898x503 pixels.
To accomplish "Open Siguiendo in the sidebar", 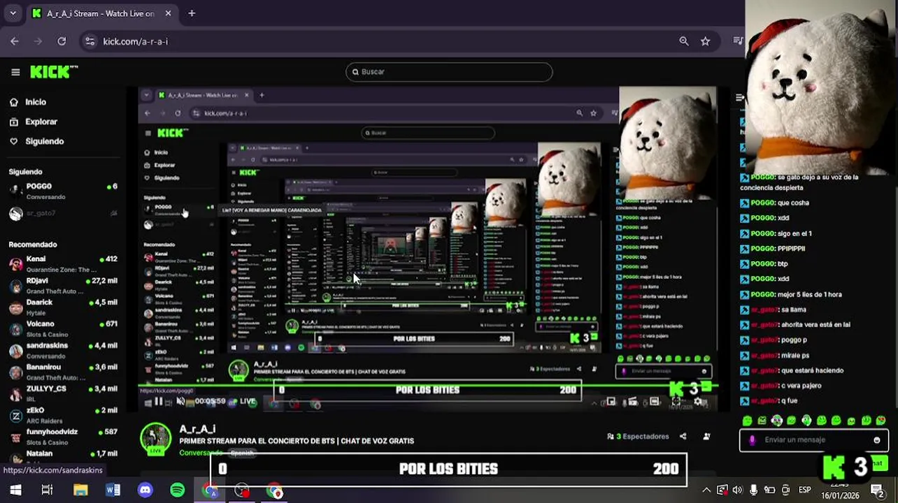I will point(44,141).
